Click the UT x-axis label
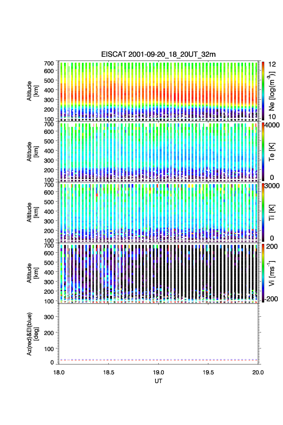 [x=159, y=381]
